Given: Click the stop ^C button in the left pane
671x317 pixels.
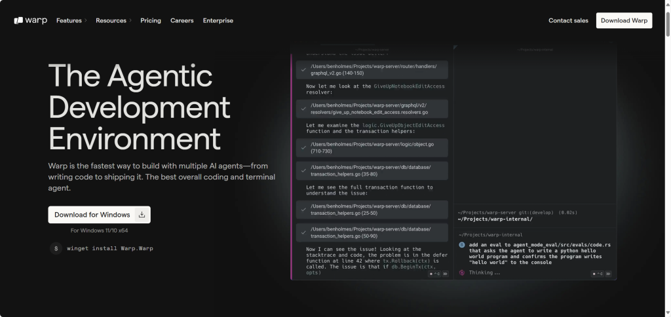Looking at the screenshot, I should point(434,274).
